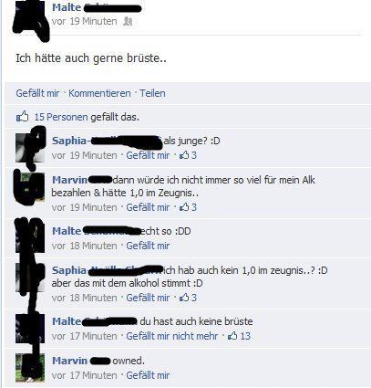Click the post author's profile picture at the top
Screen dimensions: 371x388
(x=30, y=18)
